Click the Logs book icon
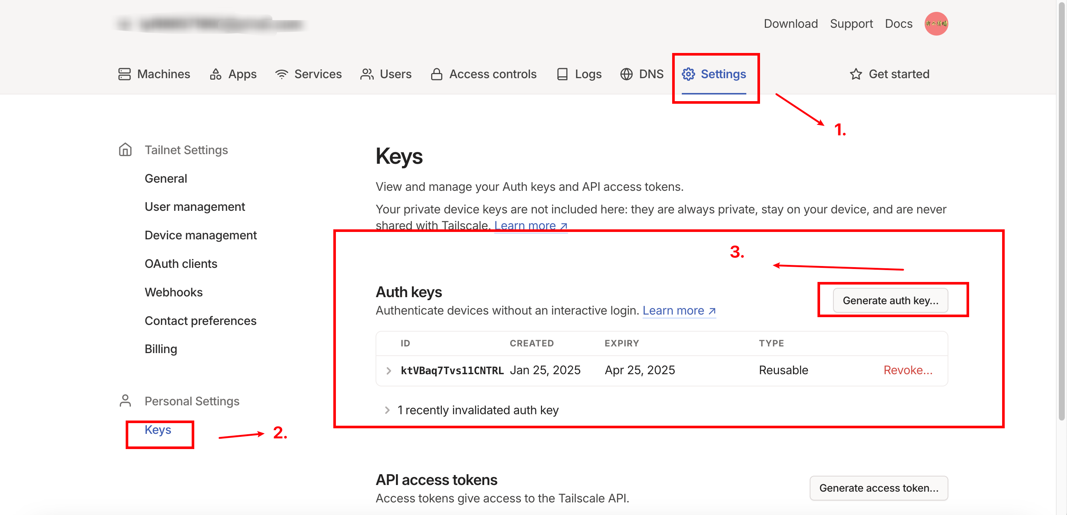This screenshot has width=1067, height=515. (x=562, y=74)
